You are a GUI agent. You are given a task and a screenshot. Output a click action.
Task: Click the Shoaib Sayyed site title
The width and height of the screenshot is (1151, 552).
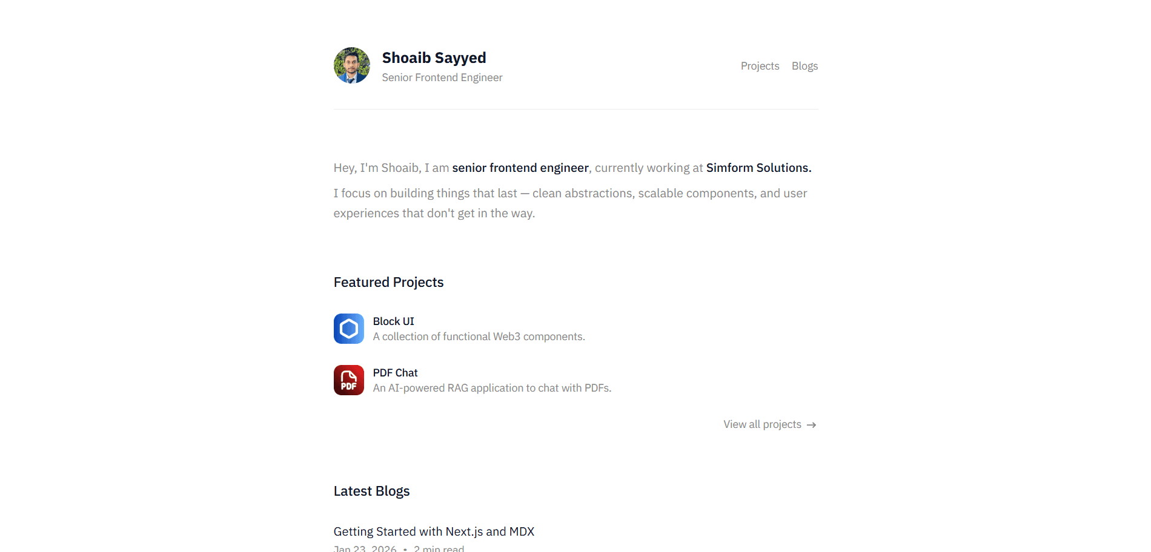434,57
